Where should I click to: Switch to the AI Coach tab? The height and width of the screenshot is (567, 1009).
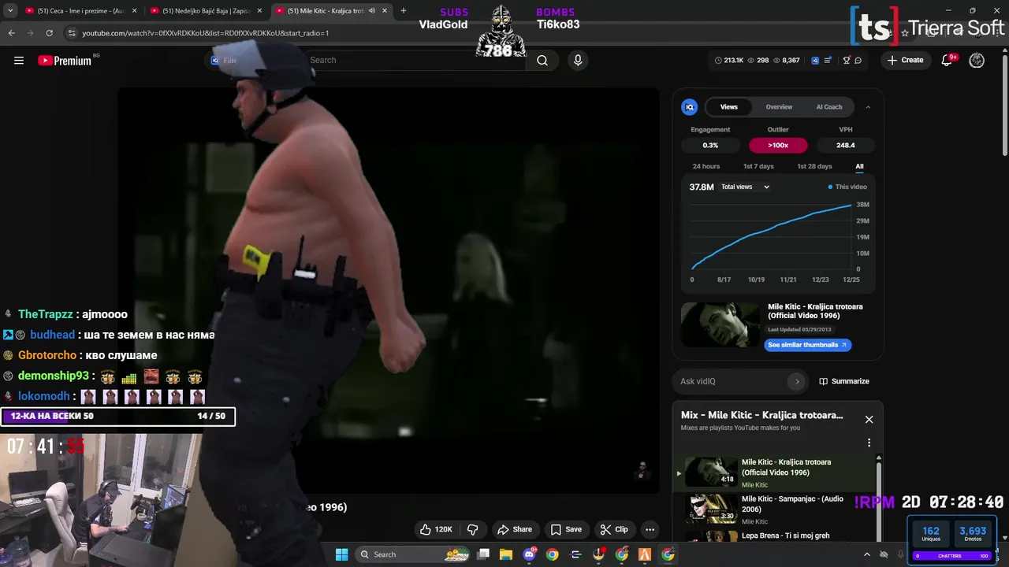829,107
